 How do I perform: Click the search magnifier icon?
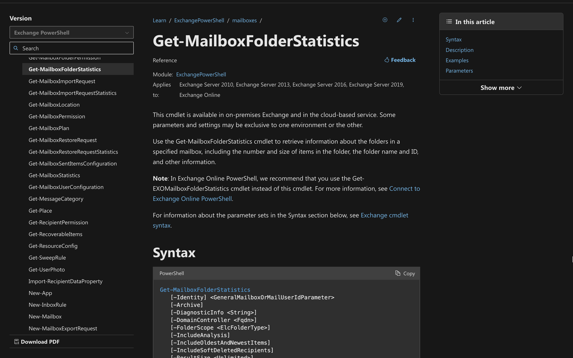[x=16, y=48]
